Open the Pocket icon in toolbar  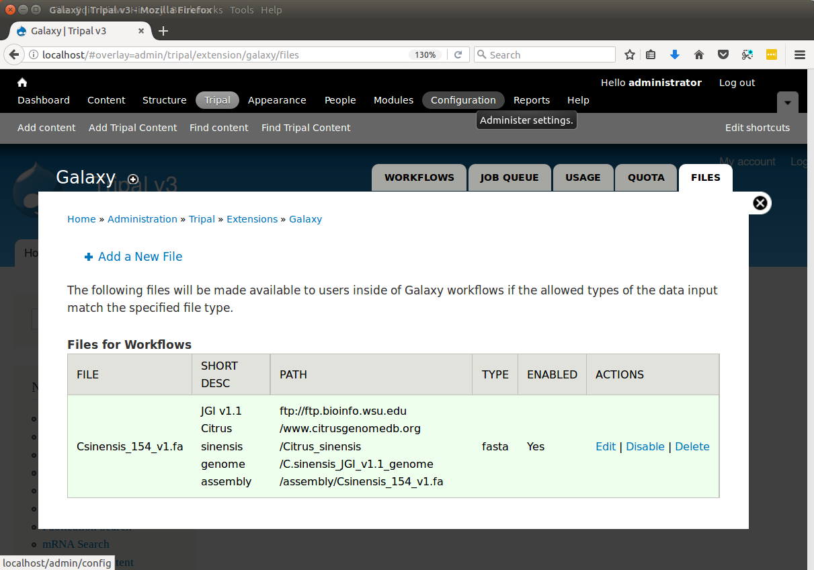723,55
